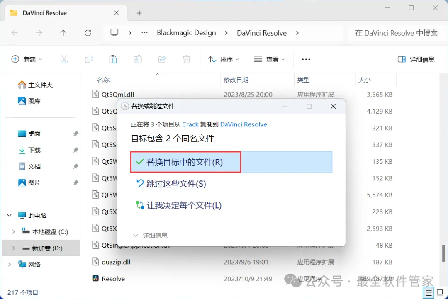Open 下载 in the sidebar

click(x=29, y=150)
